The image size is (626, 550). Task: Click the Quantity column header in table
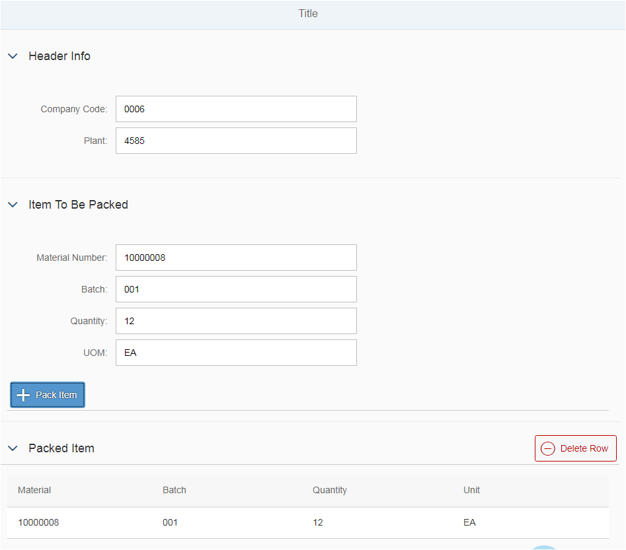(x=330, y=490)
